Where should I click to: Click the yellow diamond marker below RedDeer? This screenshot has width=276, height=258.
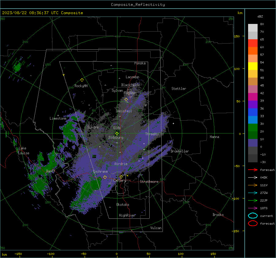pos(126,100)
